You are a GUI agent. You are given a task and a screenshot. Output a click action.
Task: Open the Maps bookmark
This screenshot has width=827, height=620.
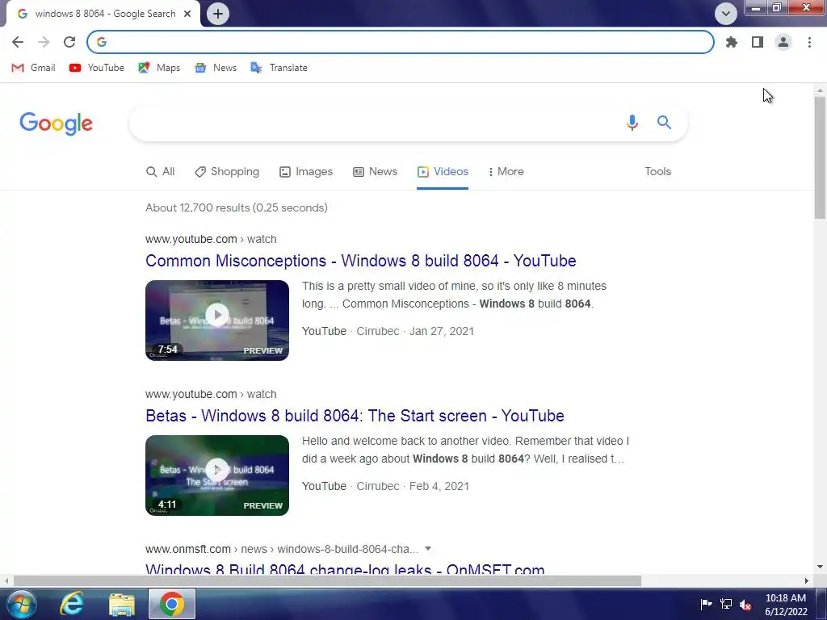tap(159, 68)
